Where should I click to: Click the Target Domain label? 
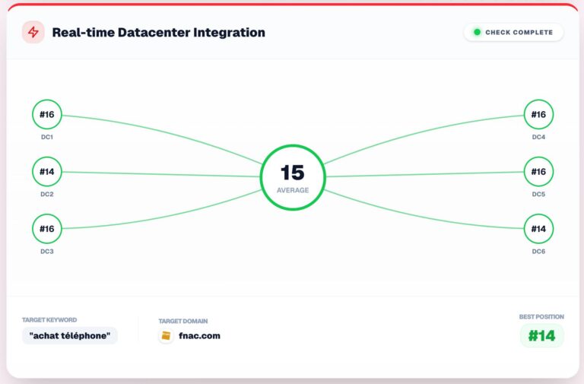point(182,321)
